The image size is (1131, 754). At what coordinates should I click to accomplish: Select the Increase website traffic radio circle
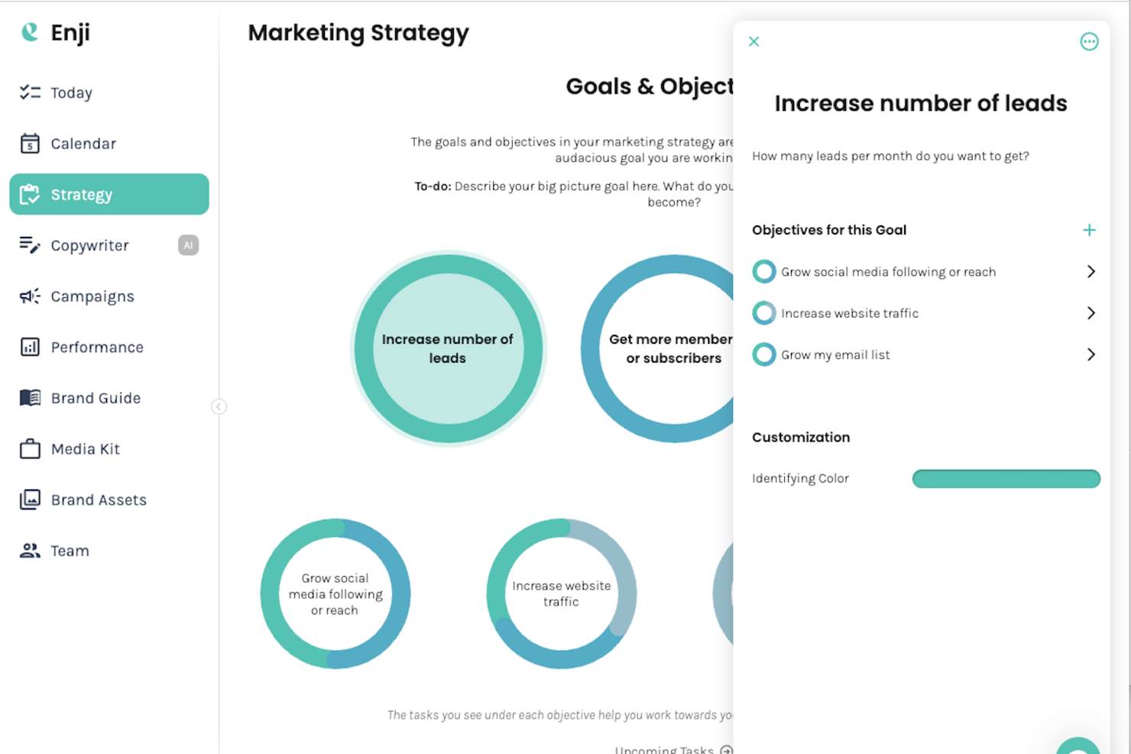pyautogui.click(x=763, y=312)
